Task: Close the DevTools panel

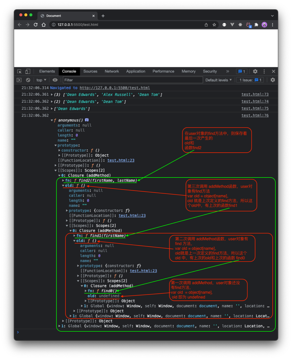Action: (273, 71)
